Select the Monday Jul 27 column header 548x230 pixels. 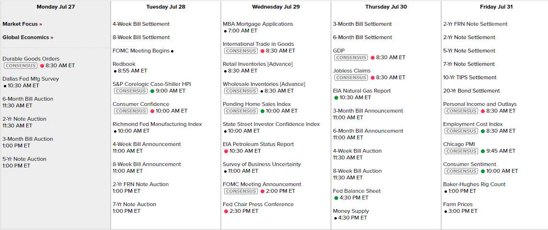56,7
